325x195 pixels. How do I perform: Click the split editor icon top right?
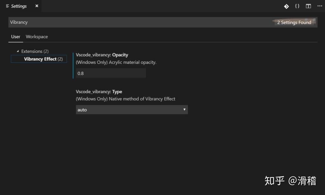[x=308, y=6]
